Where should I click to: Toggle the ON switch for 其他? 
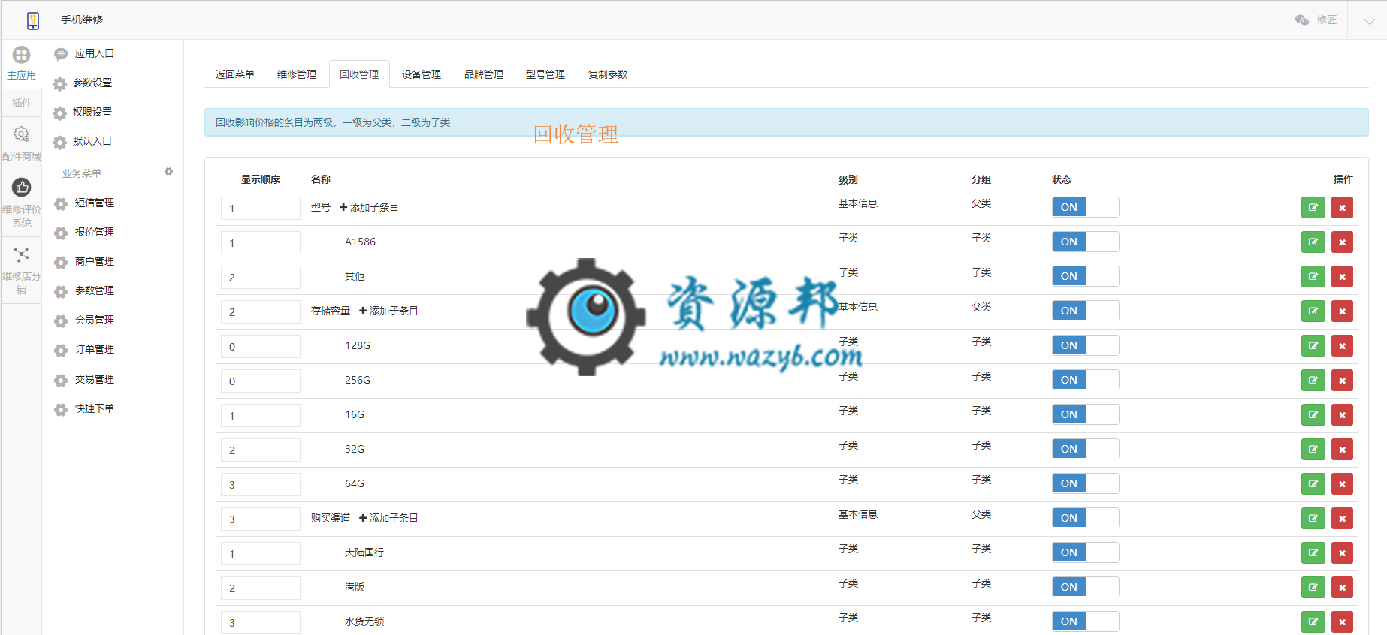pyautogui.click(x=1085, y=276)
